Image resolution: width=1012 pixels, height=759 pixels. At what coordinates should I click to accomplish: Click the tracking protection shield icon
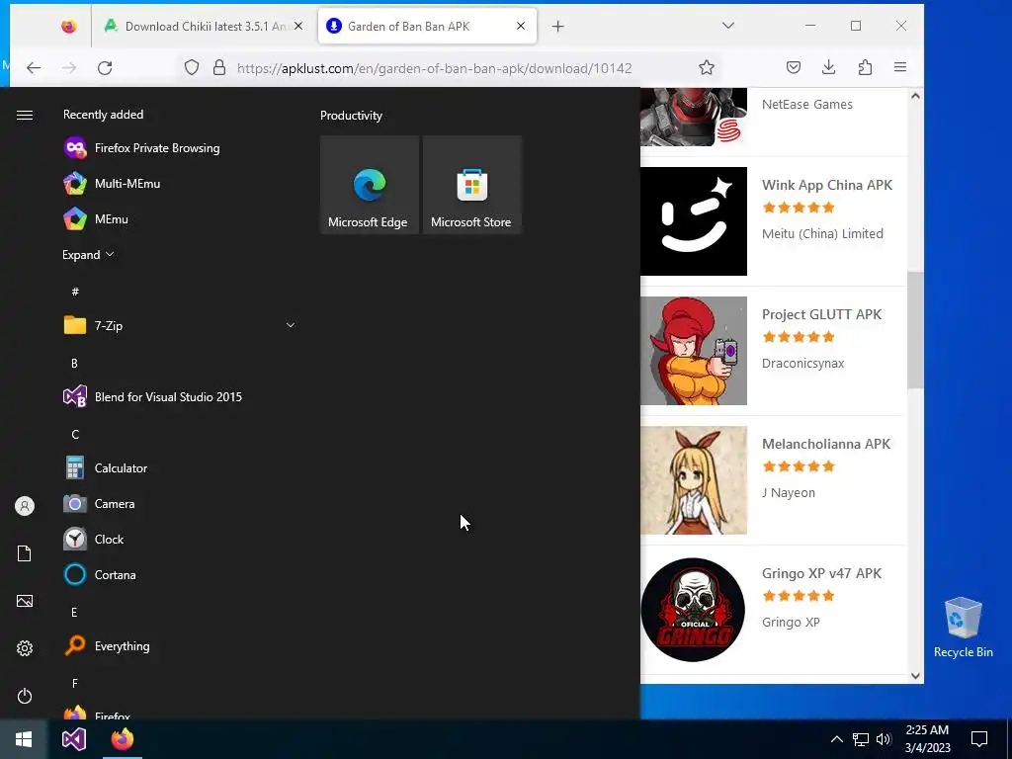pos(192,68)
